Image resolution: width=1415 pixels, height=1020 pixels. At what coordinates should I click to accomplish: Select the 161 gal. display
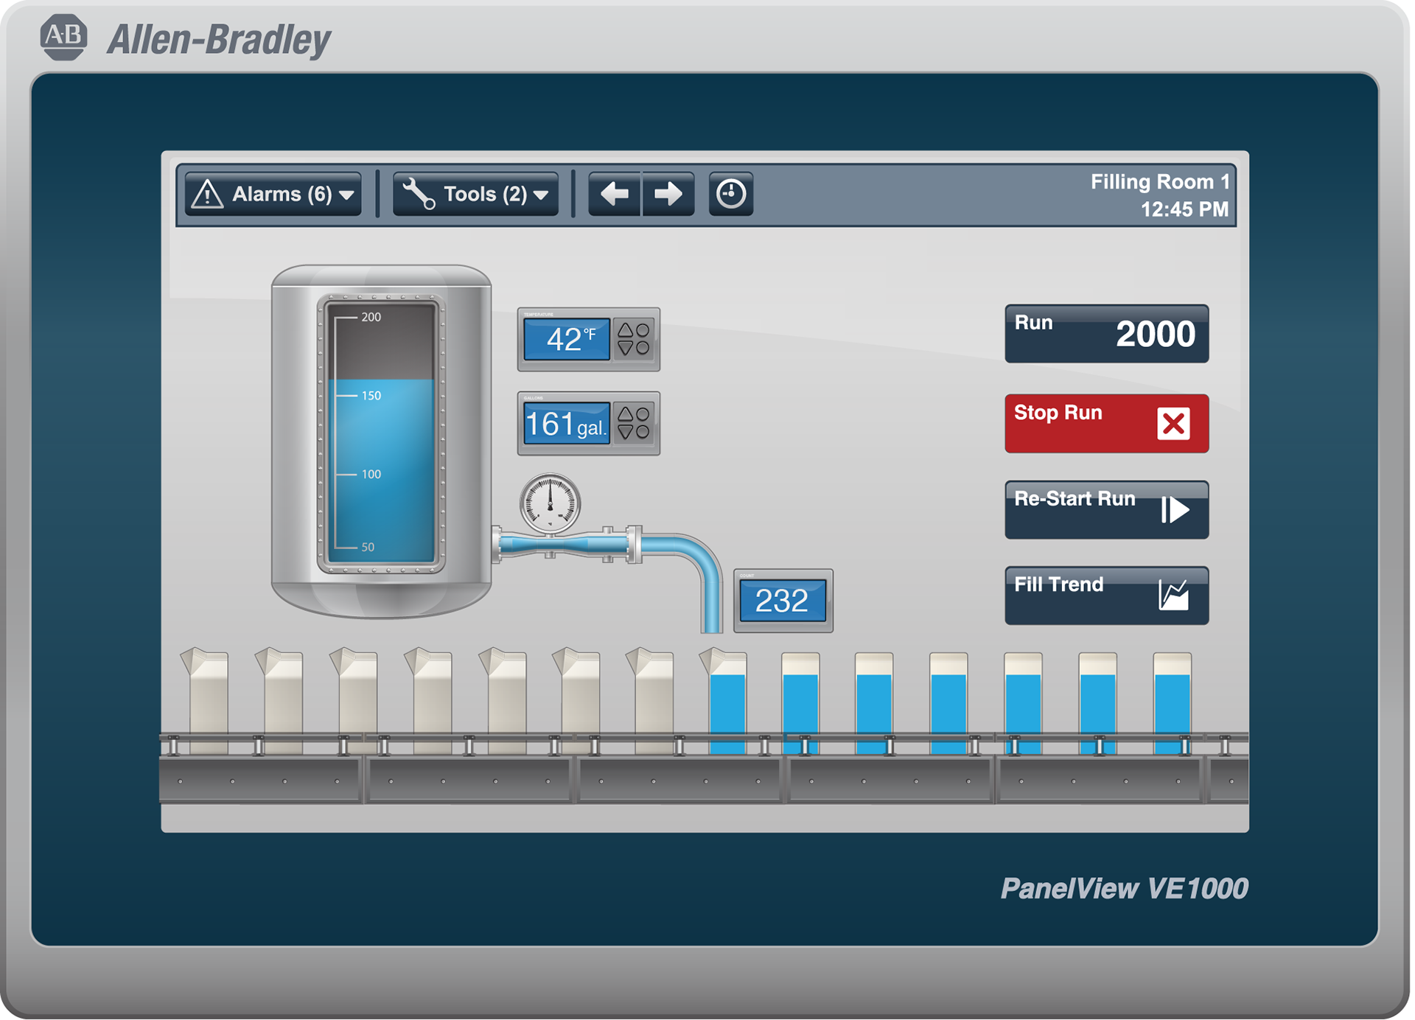point(566,424)
